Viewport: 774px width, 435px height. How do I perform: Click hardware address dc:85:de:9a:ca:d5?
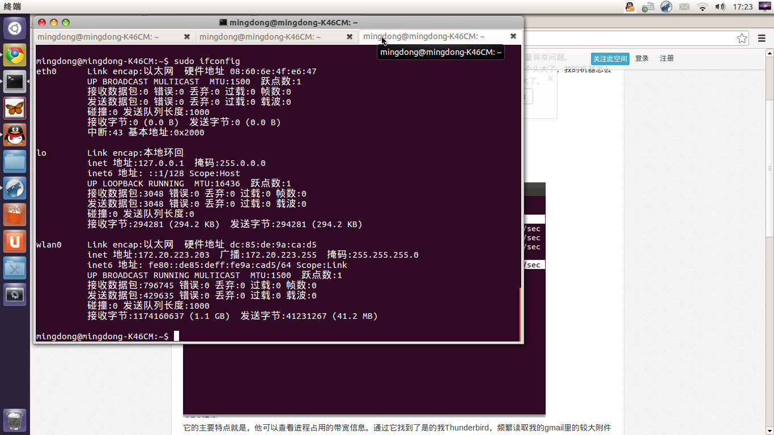coord(273,245)
